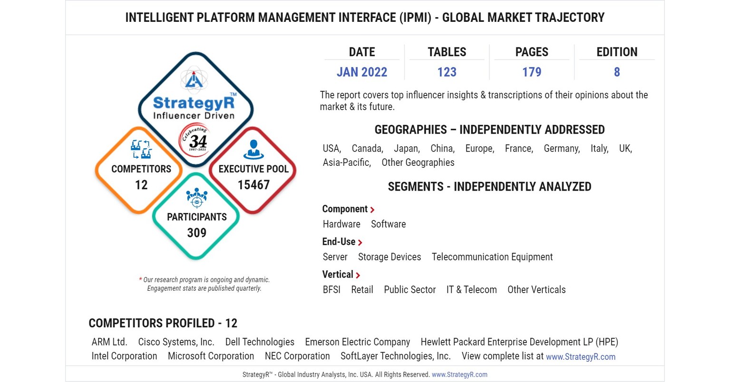The width and height of the screenshot is (730, 382).
Task: Select Software under Component
Action: click(x=389, y=224)
